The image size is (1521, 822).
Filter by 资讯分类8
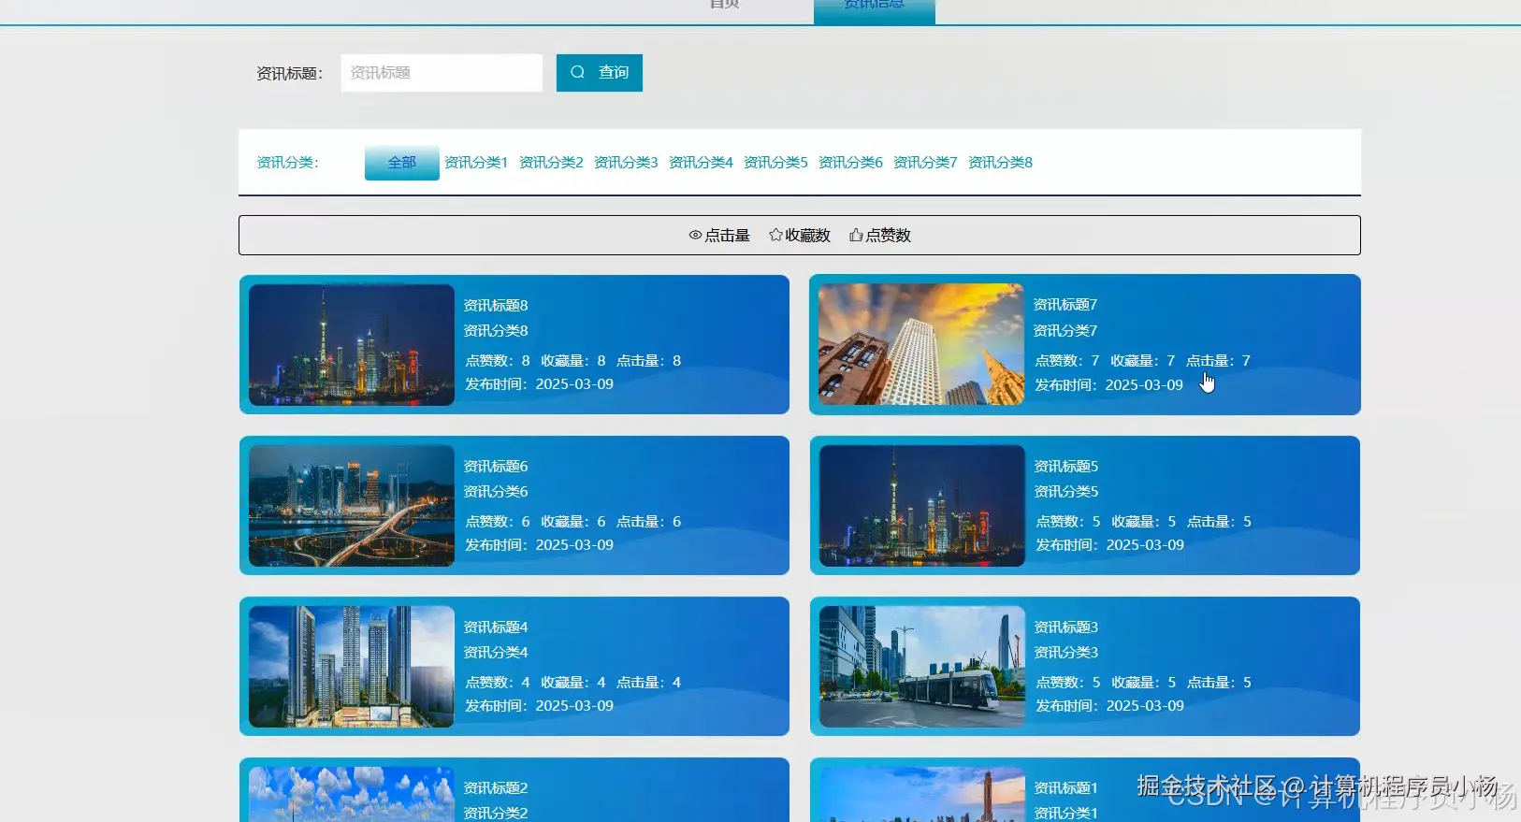pyautogui.click(x=1000, y=163)
